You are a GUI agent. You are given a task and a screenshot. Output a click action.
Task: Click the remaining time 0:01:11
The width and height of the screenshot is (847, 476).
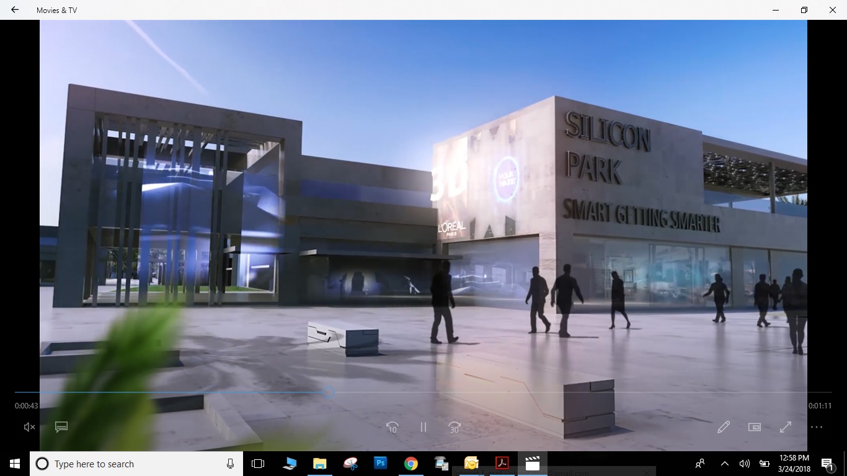point(820,406)
